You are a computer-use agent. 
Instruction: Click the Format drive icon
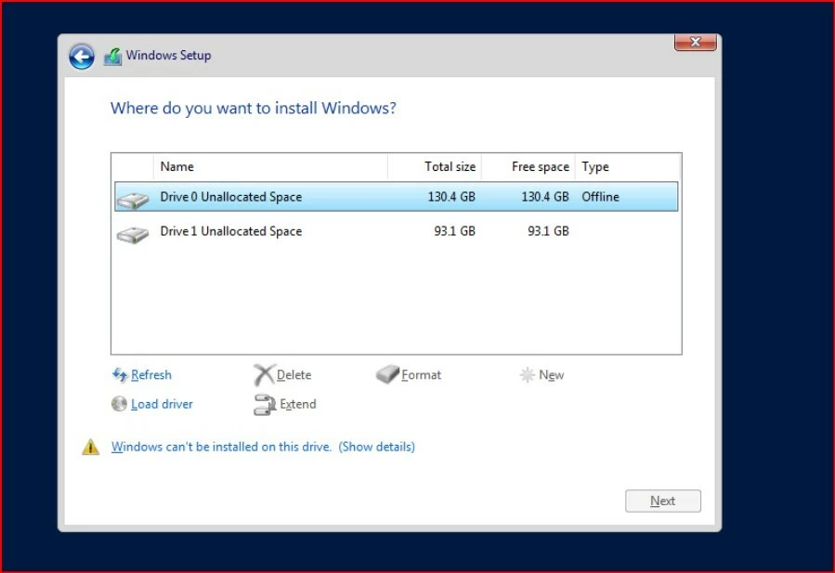(387, 374)
